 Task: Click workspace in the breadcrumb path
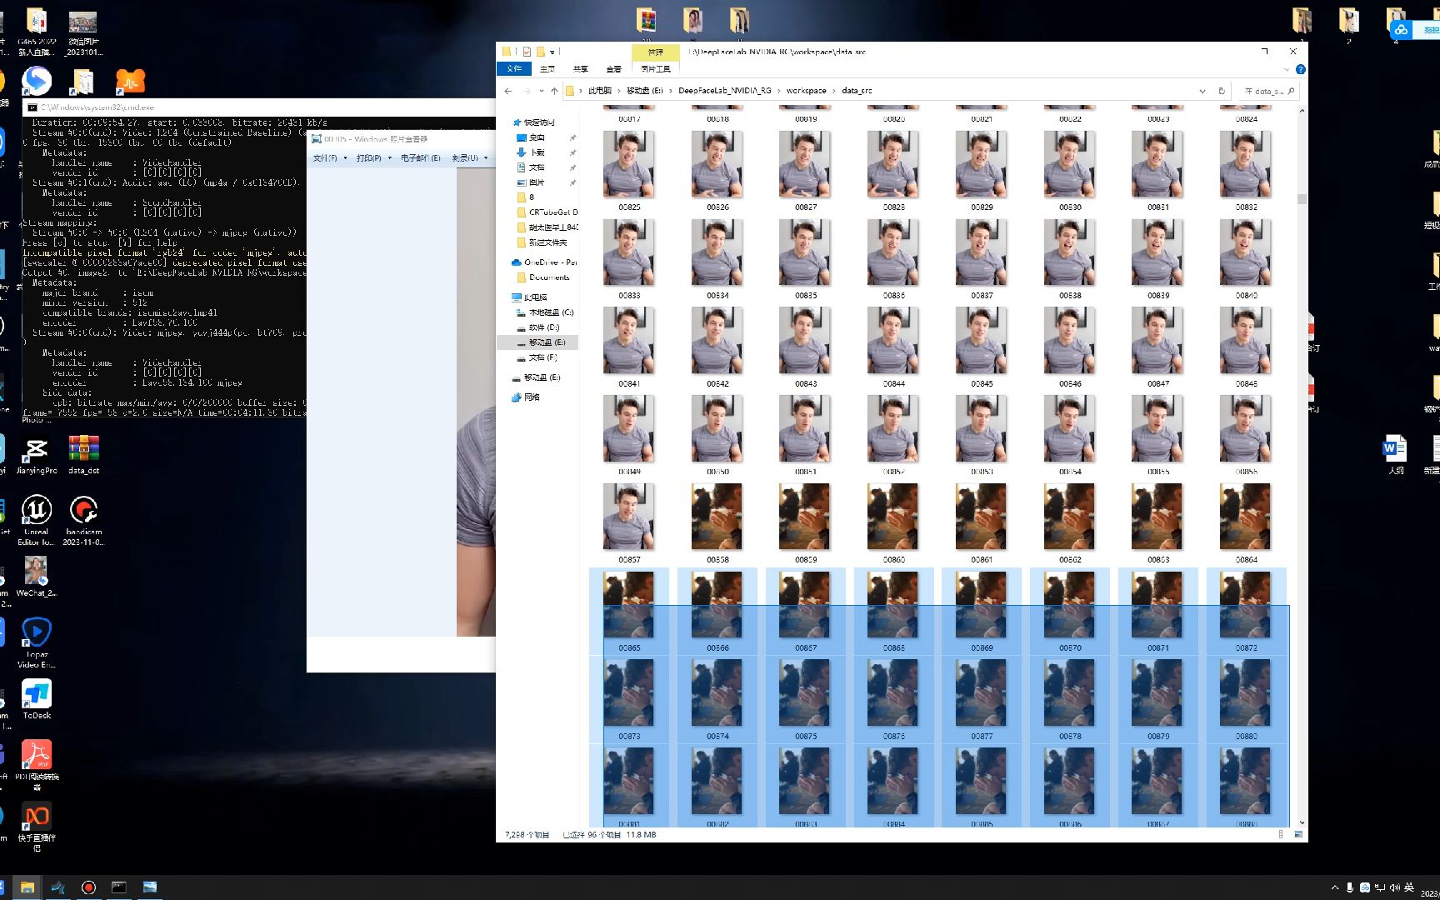click(x=806, y=91)
